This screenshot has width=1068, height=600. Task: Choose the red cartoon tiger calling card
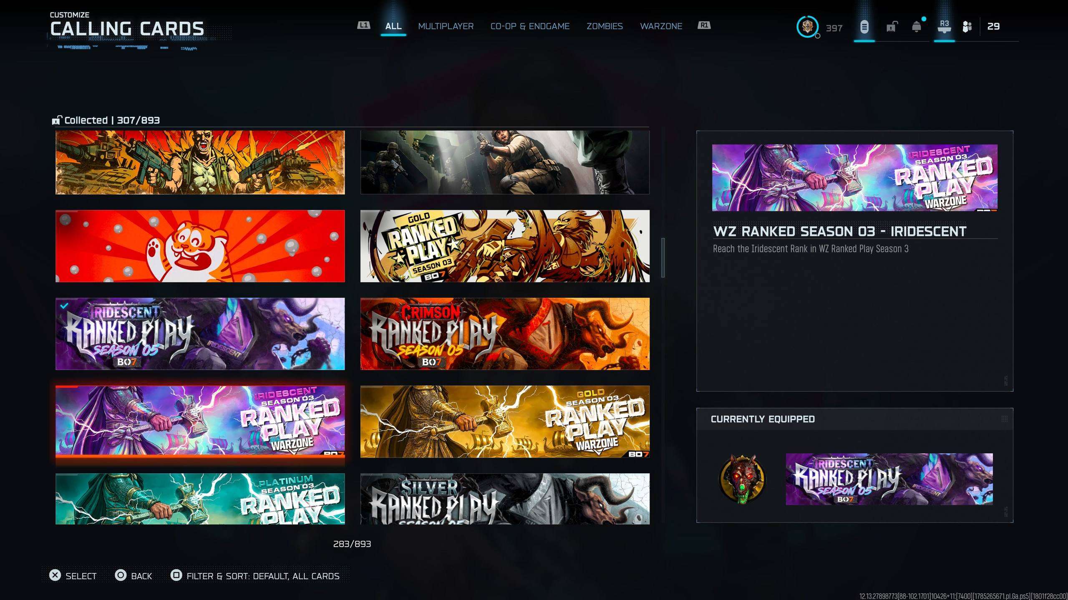tap(200, 246)
